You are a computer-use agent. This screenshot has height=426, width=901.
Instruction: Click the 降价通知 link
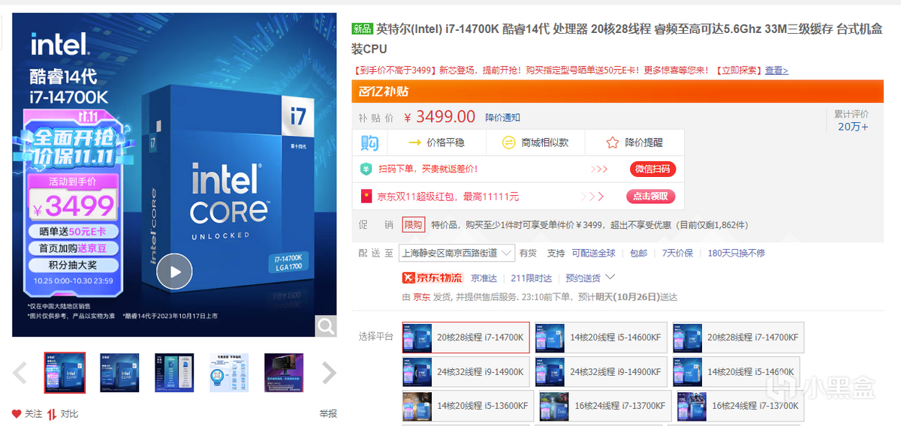click(x=502, y=118)
